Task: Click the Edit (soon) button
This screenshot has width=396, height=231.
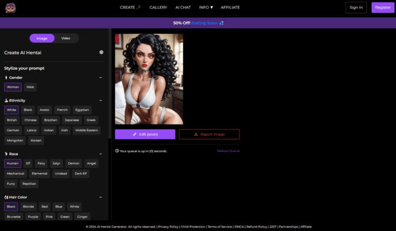Action: [x=145, y=134]
